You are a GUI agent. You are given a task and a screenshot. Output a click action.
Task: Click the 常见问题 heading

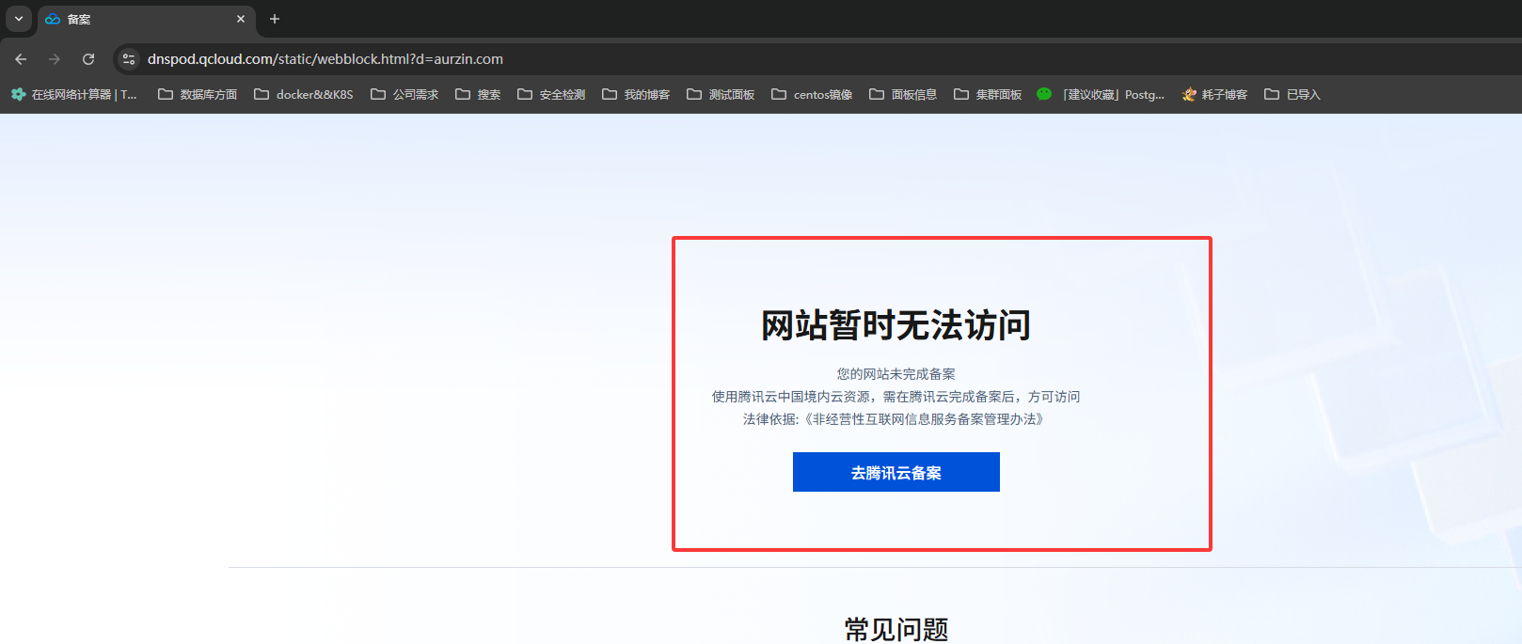coord(896,630)
